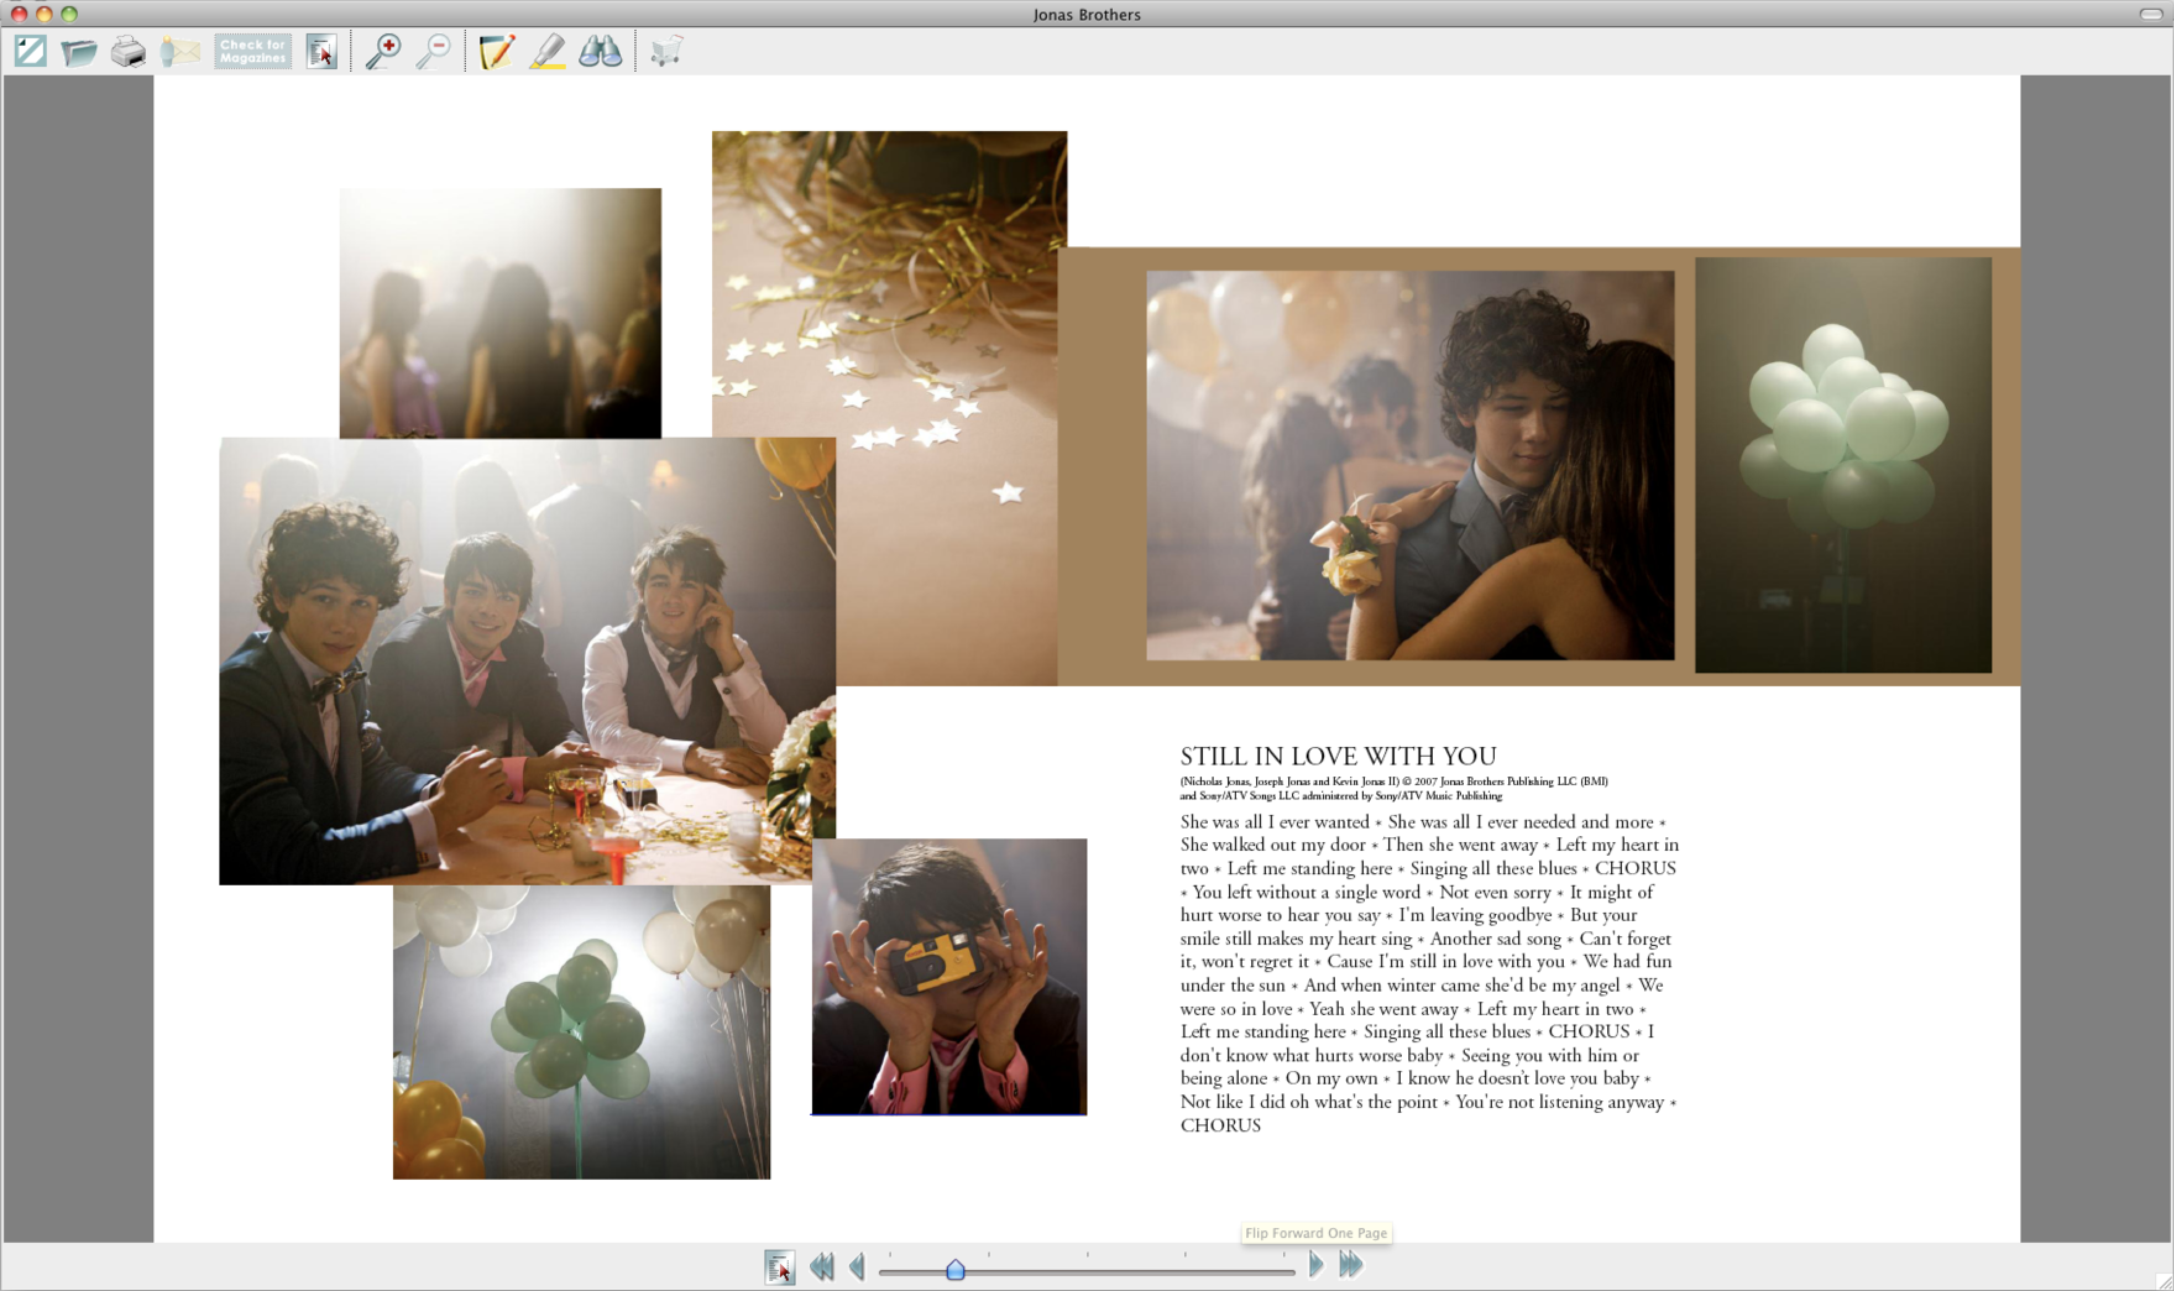The width and height of the screenshot is (2174, 1291).
Task: Click the shopping cart icon
Action: pos(666,51)
